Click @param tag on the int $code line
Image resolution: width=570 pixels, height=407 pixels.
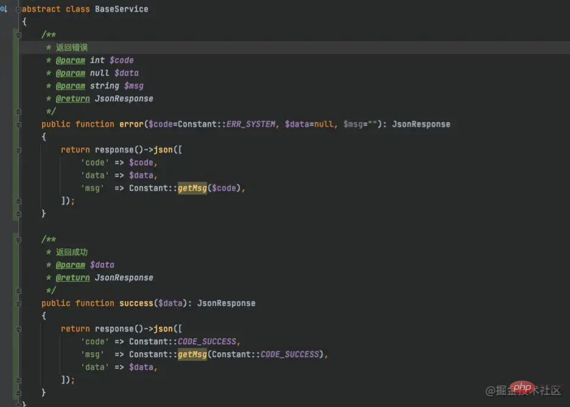click(71, 60)
